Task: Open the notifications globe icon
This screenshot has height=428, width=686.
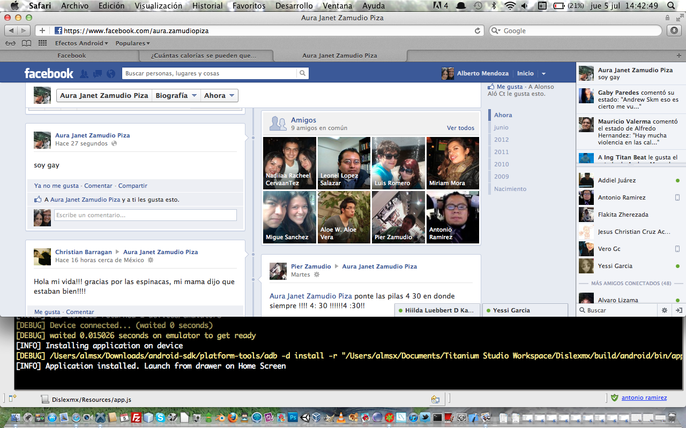Action: [111, 74]
